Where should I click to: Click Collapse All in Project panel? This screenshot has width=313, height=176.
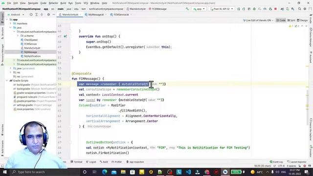[42, 15]
